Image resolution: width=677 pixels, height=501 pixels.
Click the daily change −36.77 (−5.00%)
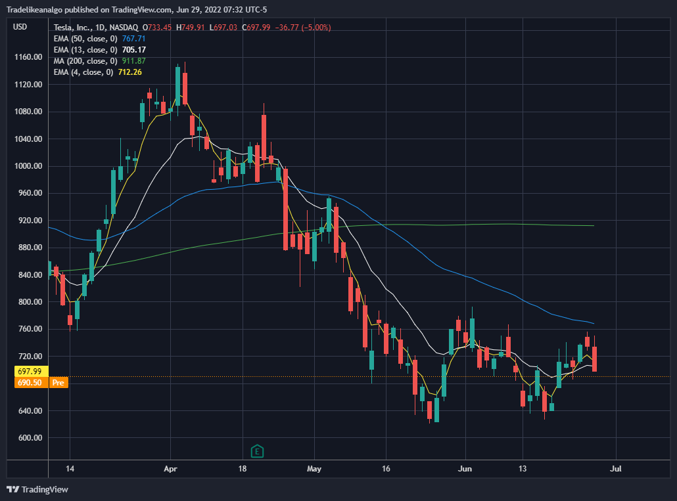pyautogui.click(x=303, y=28)
